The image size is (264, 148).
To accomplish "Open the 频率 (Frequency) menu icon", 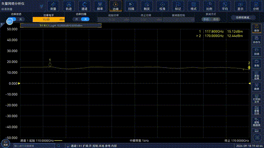I will tap(100, 6).
